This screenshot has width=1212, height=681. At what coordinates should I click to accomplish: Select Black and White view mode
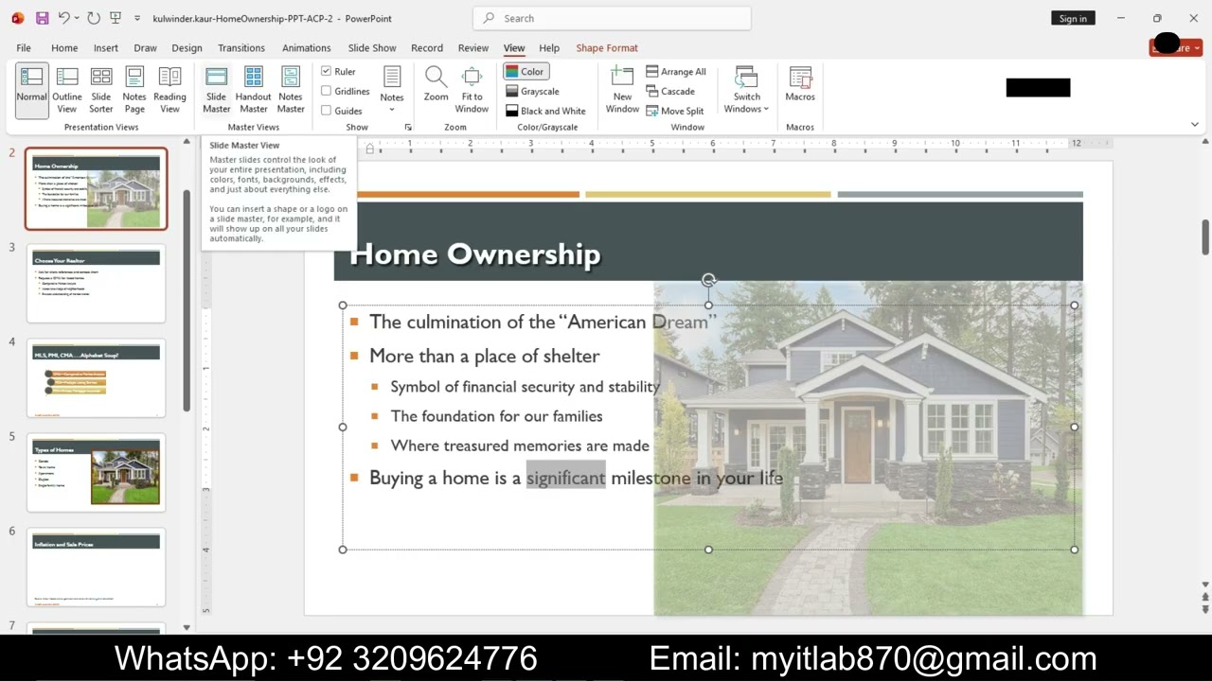[545, 111]
